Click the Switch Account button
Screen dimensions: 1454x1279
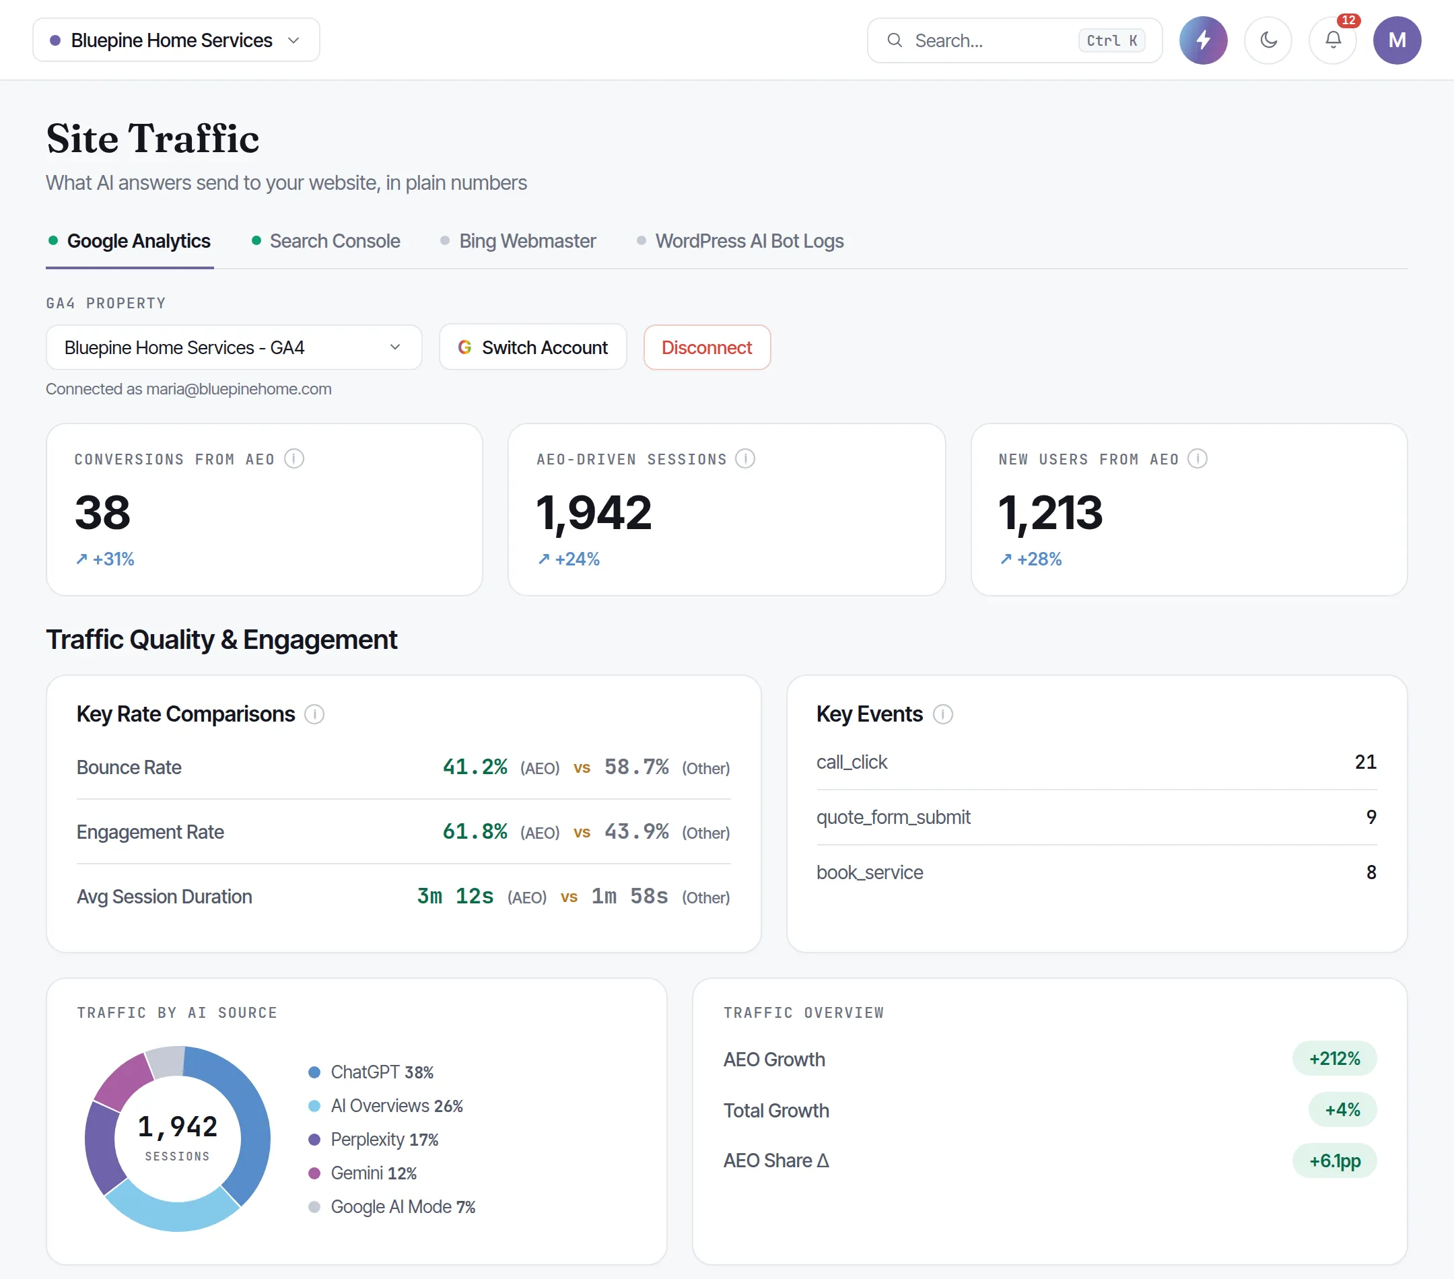(x=533, y=347)
